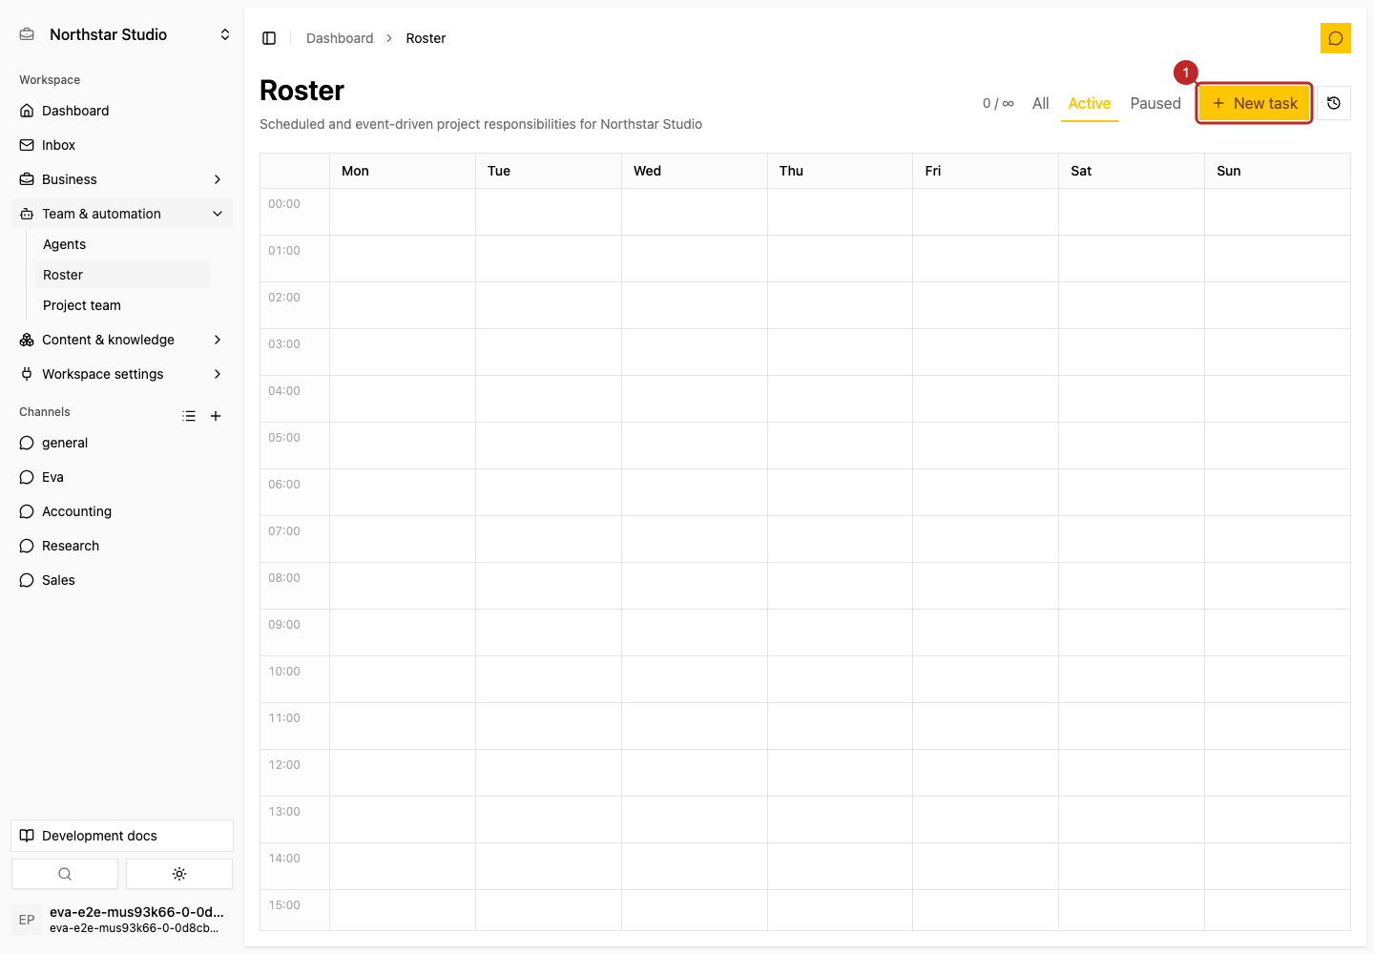Follow the Dashboard breadcrumb link
This screenshot has height=954, width=1374.
click(340, 38)
